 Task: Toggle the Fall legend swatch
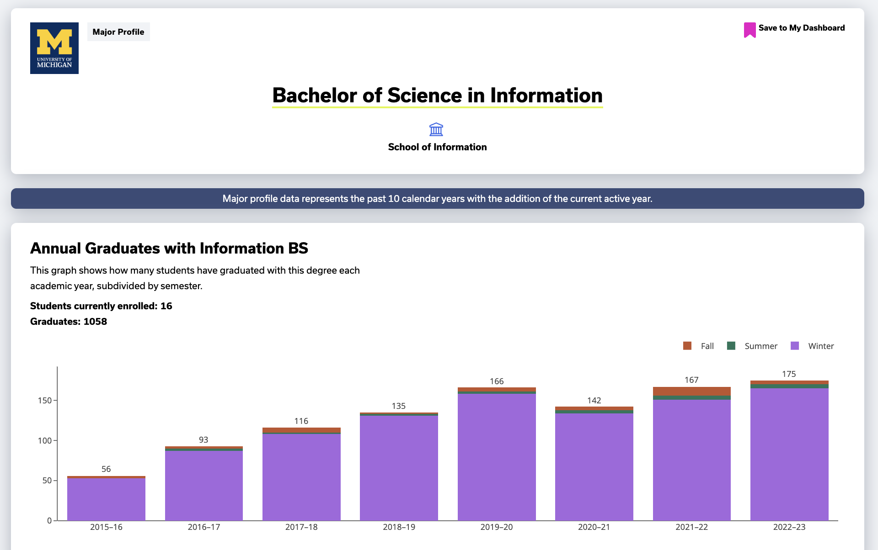687,346
